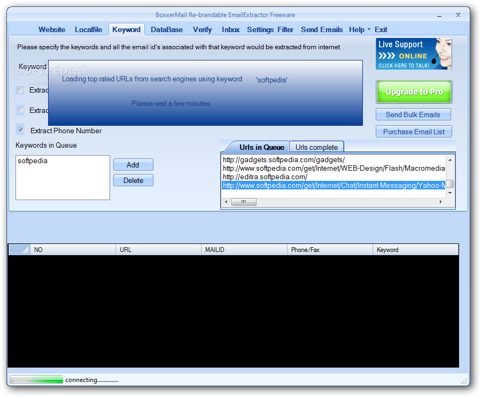Click the Live Support online banner
Screen dimensions: 481x397
click(414, 54)
